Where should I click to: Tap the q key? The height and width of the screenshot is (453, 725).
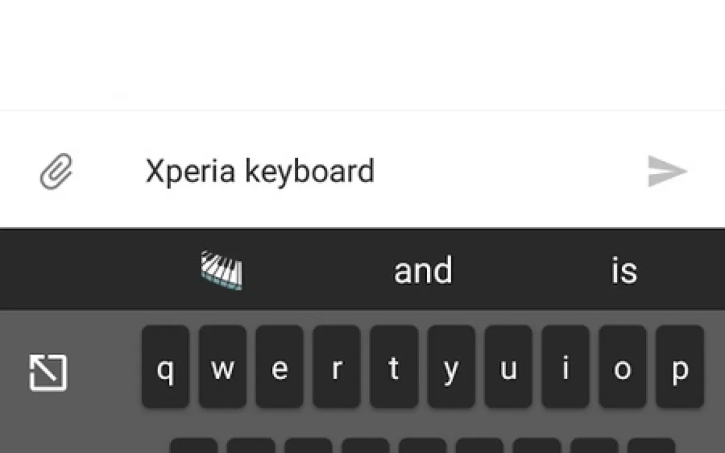166,368
